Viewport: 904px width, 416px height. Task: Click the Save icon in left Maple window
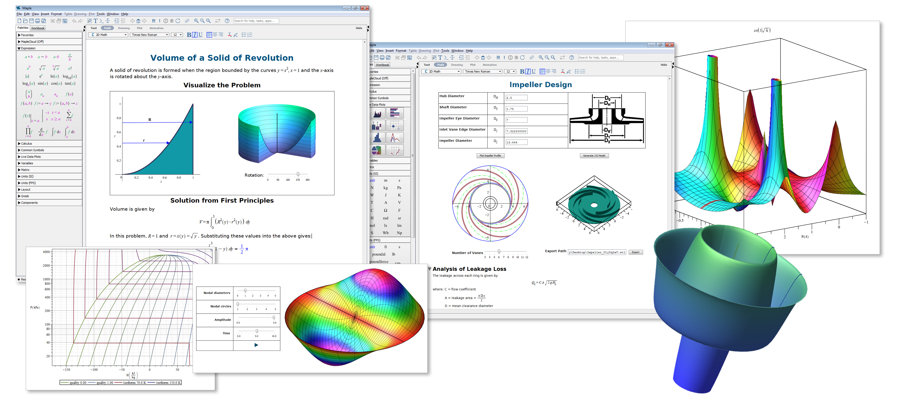(32, 21)
